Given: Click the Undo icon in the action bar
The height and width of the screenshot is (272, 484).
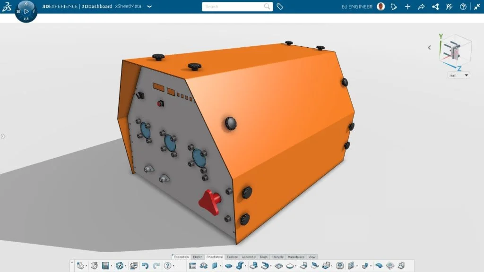Looking at the screenshot, I should (144, 265).
